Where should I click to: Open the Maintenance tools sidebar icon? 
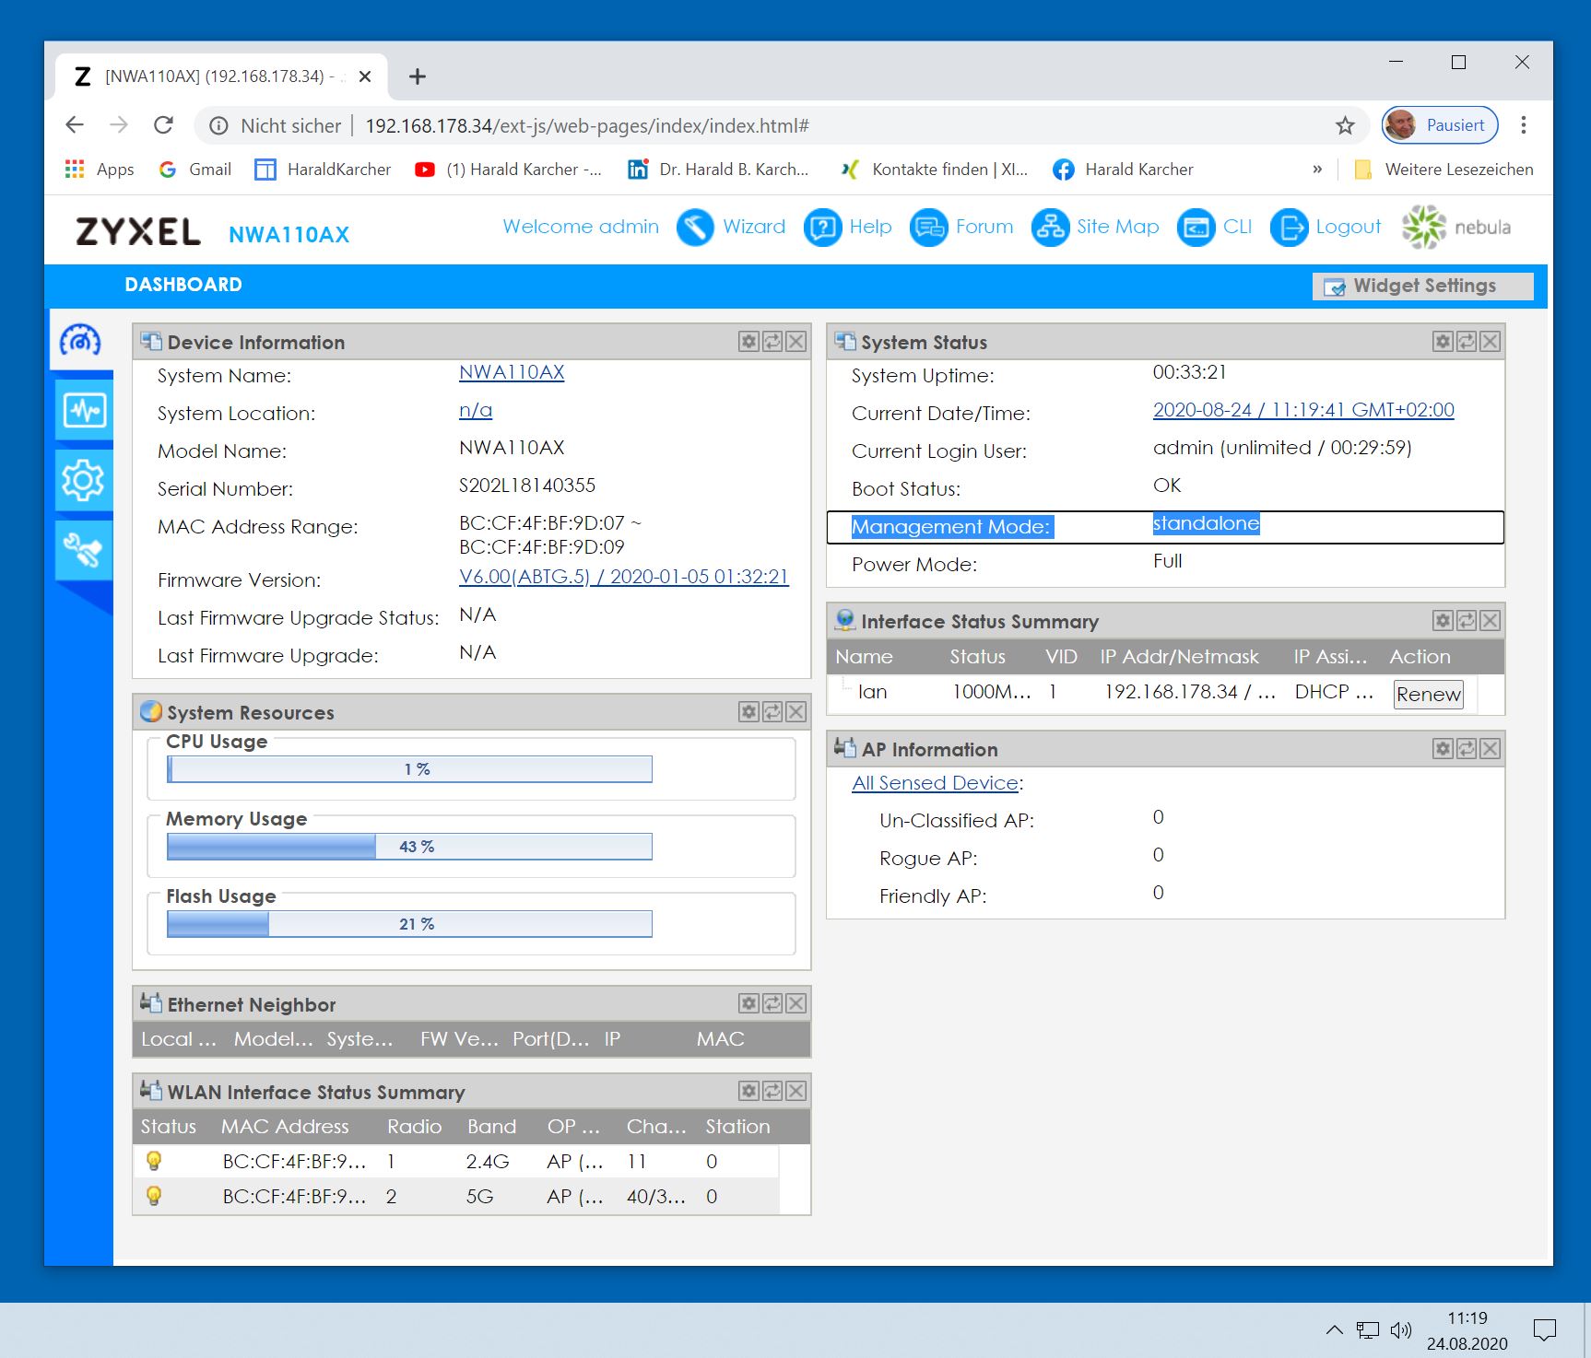pos(83,550)
